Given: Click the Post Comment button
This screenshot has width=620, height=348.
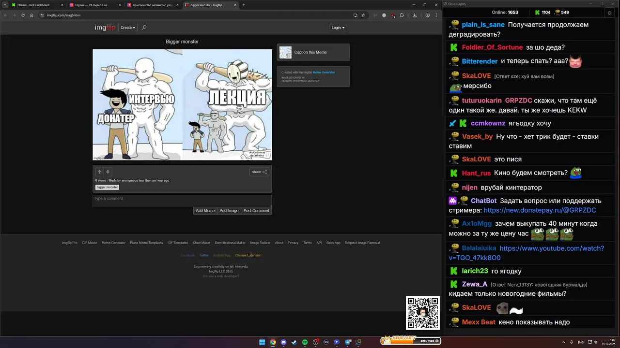Looking at the screenshot, I should point(256,211).
